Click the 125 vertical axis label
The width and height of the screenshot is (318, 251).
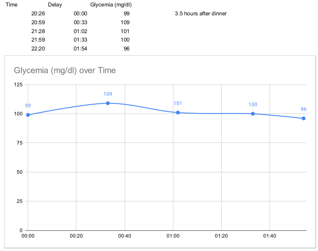18,85
